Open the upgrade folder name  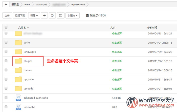[29, 79]
